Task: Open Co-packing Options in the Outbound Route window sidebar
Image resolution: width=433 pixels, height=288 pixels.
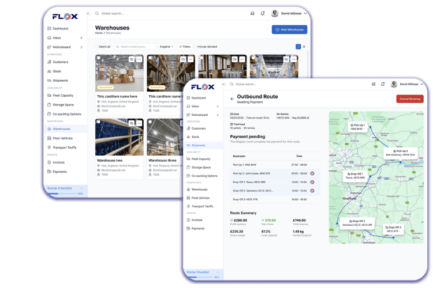Action: [202, 176]
